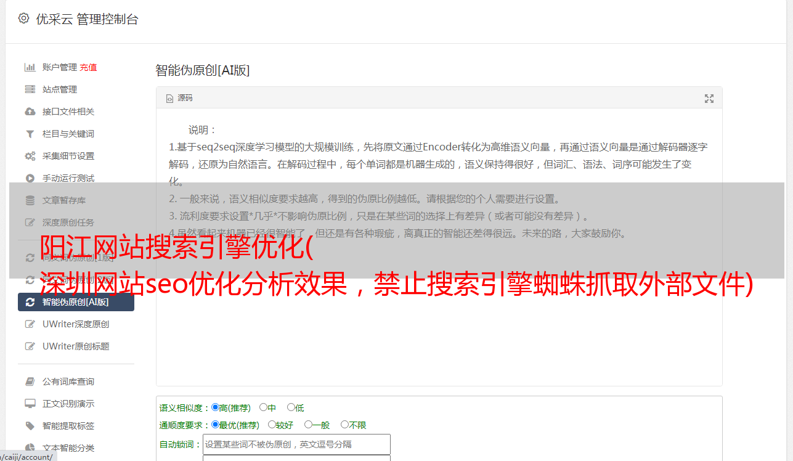Viewport: 793px width, 461px height.
Task: Select 通顺度要求 不限 radio option
Action: (344, 425)
